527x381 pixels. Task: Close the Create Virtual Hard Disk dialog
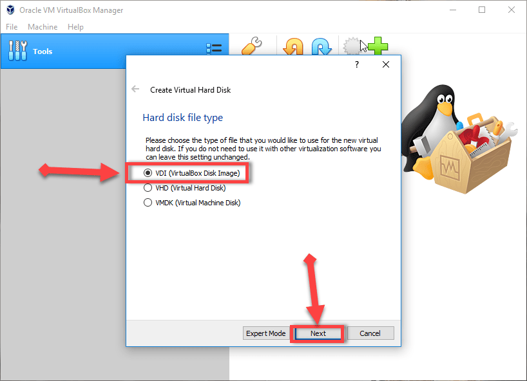coord(386,65)
